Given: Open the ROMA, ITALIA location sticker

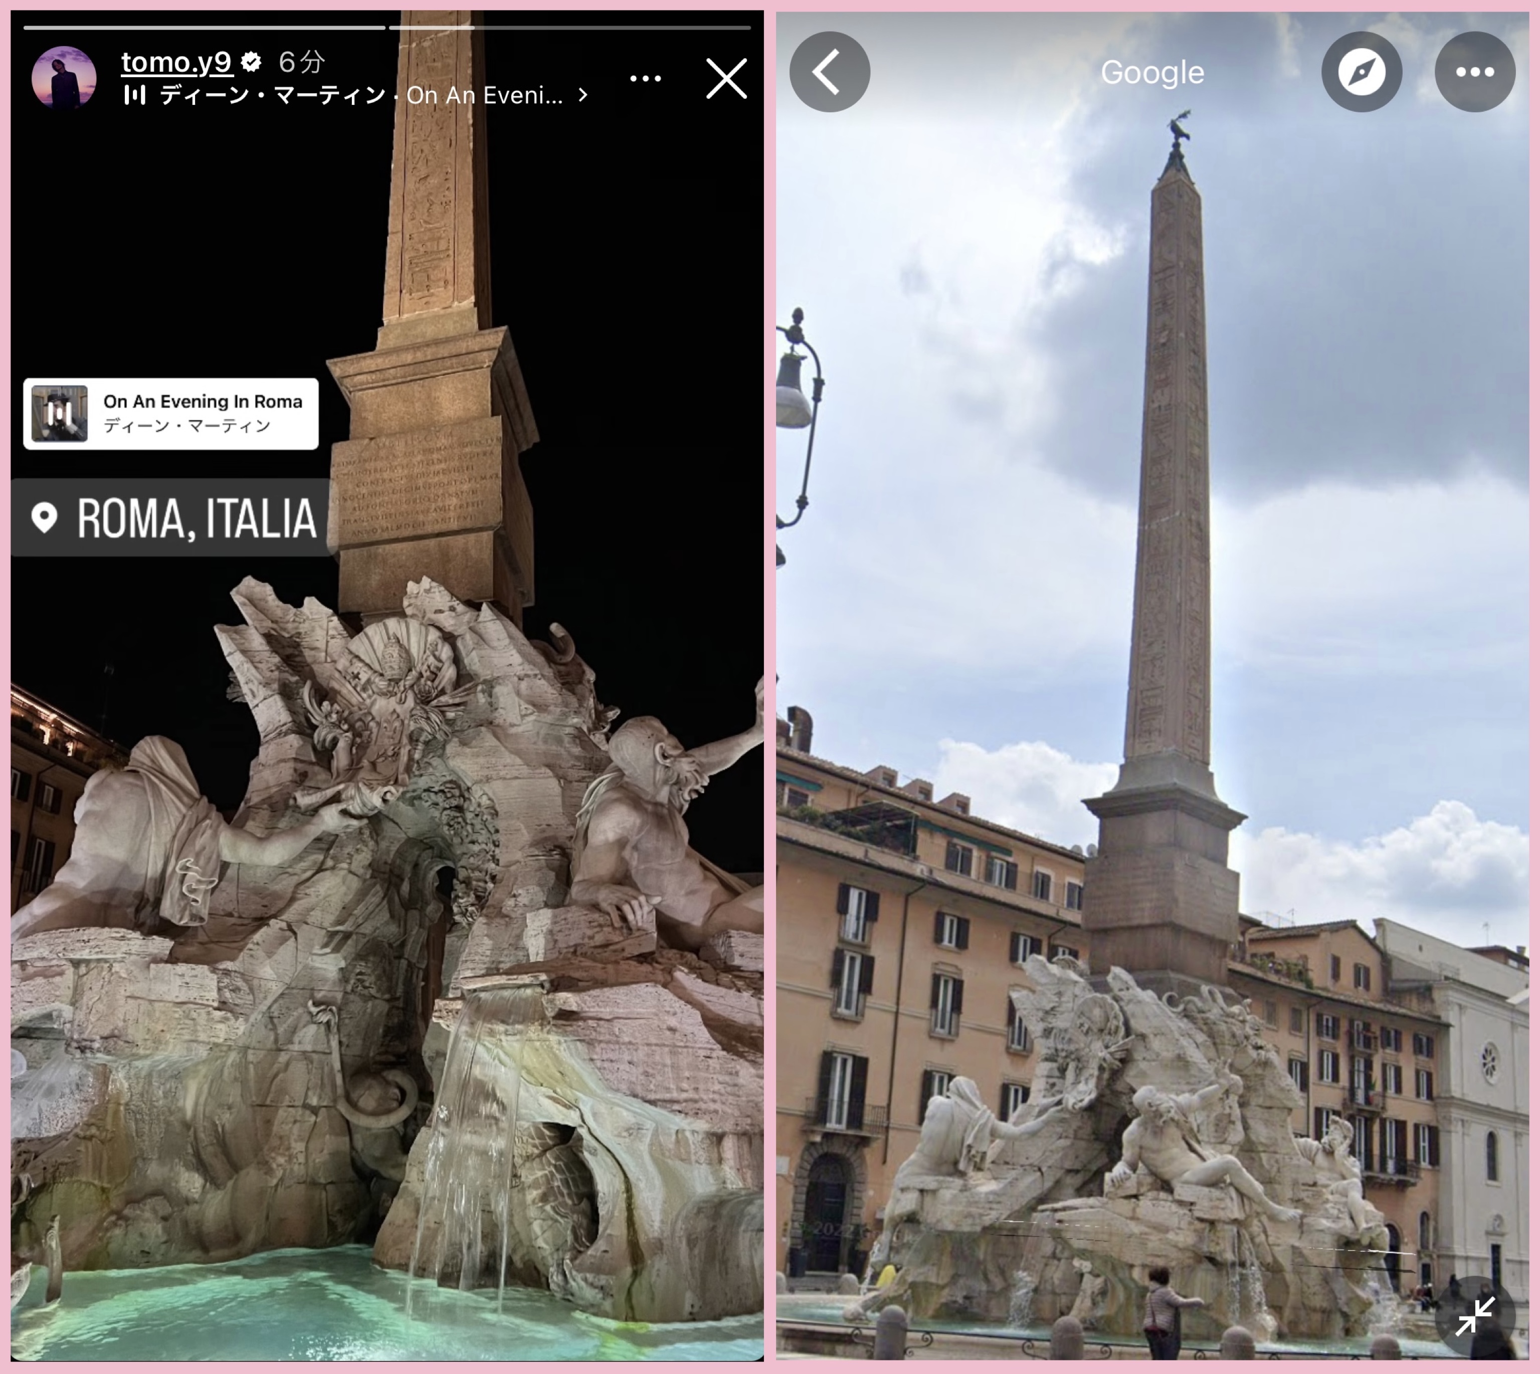Looking at the screenshot, I should tap(173, 518).
